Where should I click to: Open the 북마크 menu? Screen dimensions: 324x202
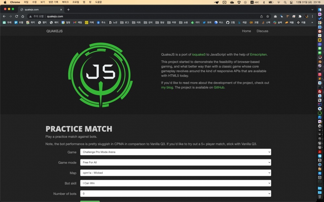click(x=65, y=2)
